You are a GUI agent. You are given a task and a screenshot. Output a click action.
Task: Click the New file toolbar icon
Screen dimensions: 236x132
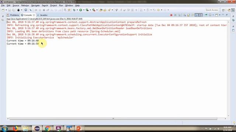(x=3, y=10)
